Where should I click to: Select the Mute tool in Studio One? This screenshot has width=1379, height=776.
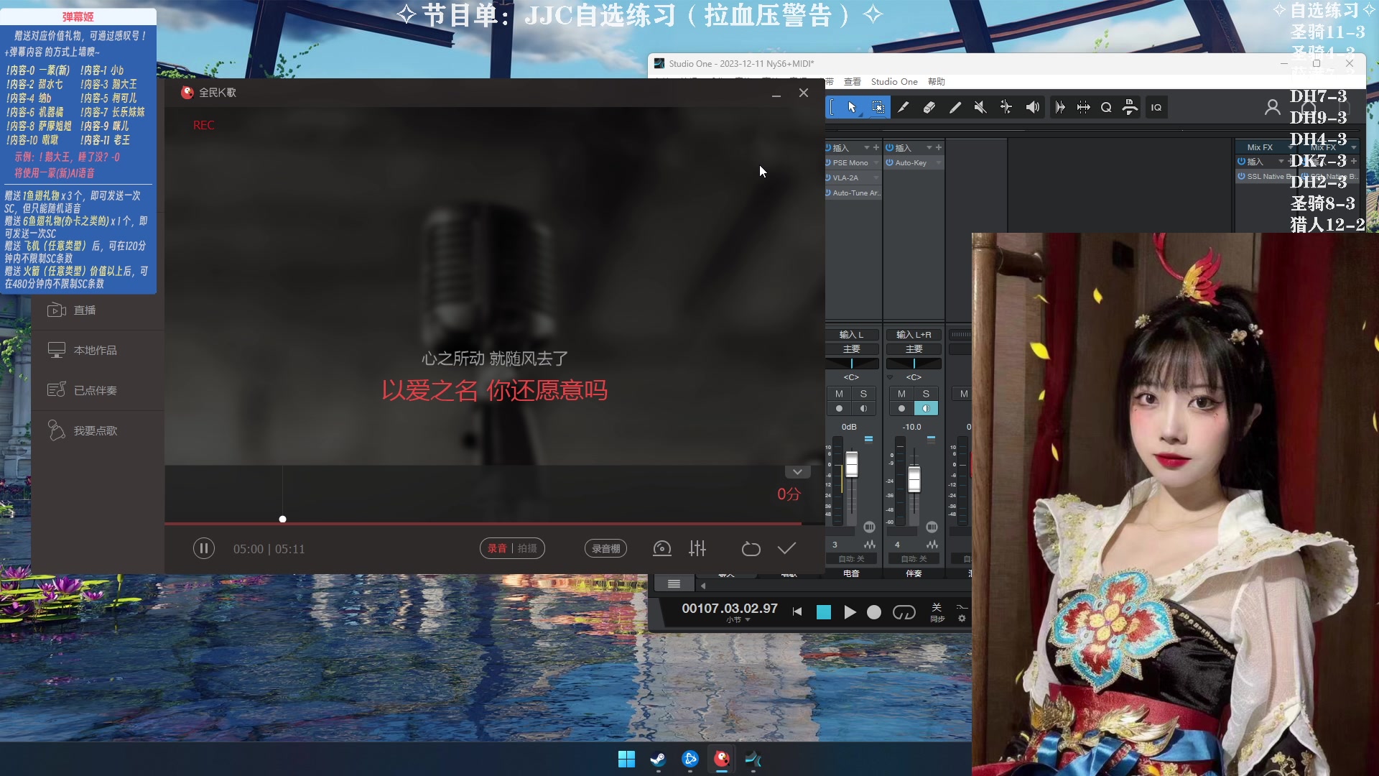(980, 107)
